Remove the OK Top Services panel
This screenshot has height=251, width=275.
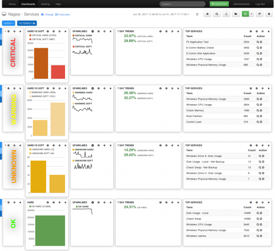(x=269, y=201)
